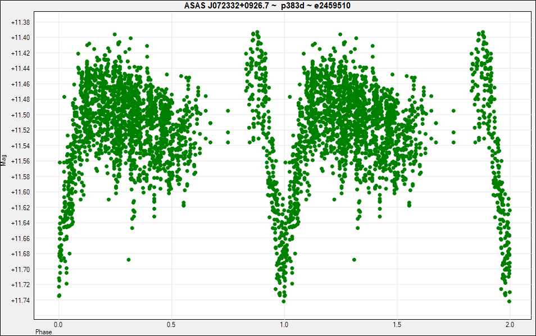Click the +11.60 magnitude axis tick
The width and height of the screenshot is (536, 336).
click(21, 192)
